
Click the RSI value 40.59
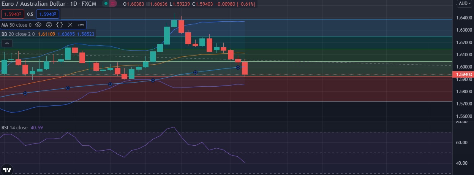click(36, 127)
